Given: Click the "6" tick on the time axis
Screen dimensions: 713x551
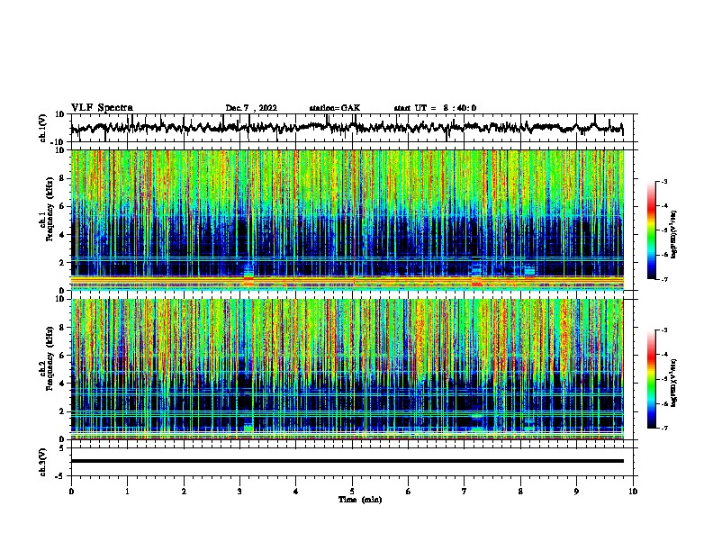Looking at the screenshot, I should (409, 492).
